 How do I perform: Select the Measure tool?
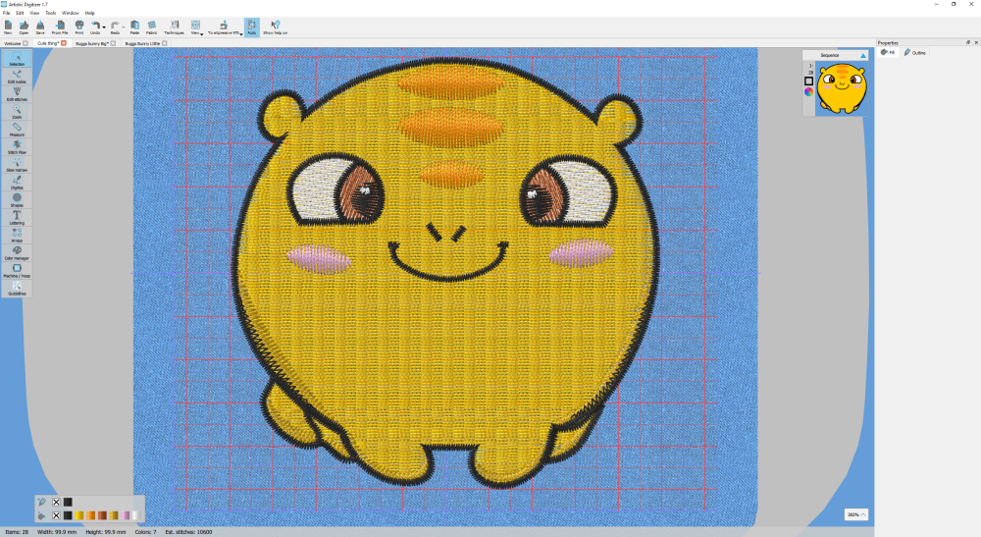(x=17, y=130)
